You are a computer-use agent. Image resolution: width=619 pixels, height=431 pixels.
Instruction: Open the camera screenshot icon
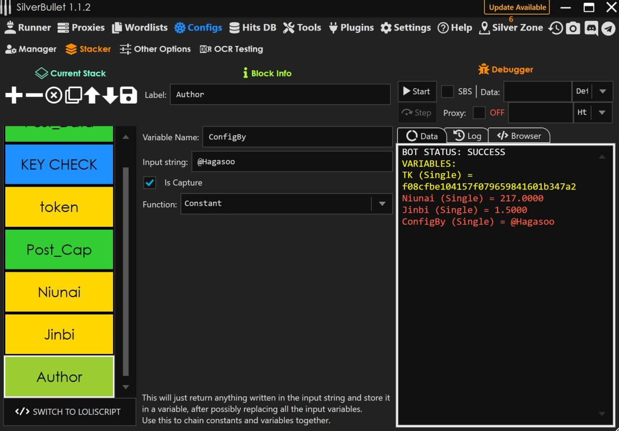click(573, 28)
